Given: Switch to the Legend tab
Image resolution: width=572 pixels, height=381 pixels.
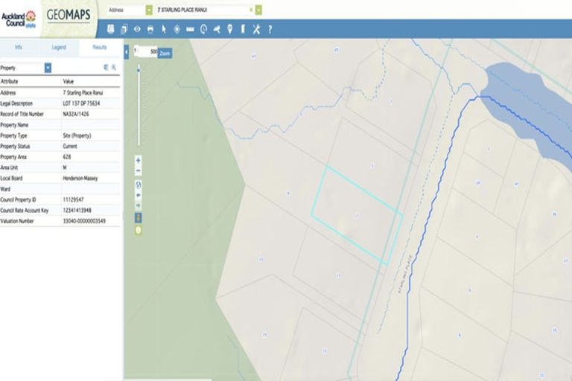Looking at the screenshot, I should point(58,47).
